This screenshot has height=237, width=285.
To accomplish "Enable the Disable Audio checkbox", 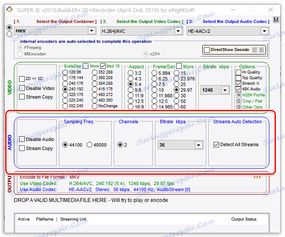I will click(x=22, y=139).
